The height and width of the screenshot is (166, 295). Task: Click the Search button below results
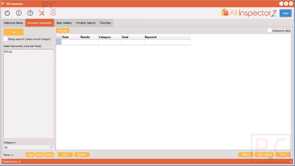tap(82, 154)
